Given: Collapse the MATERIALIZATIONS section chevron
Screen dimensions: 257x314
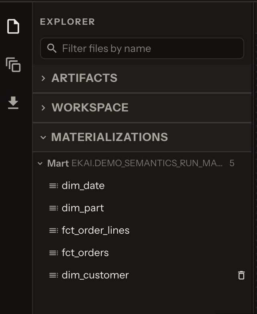Looking at the screenshot, I should 43,137.
